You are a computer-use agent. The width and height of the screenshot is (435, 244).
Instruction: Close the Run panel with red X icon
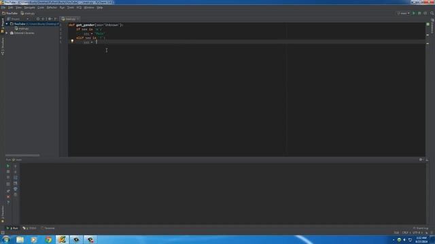[x=8, y=197]
